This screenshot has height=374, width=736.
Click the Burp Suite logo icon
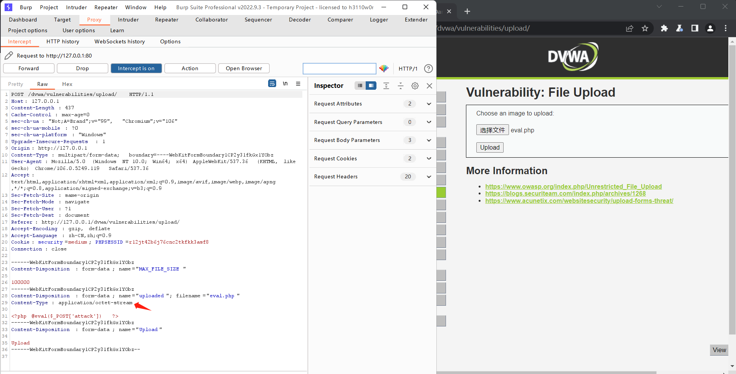(x=8, y=7)
